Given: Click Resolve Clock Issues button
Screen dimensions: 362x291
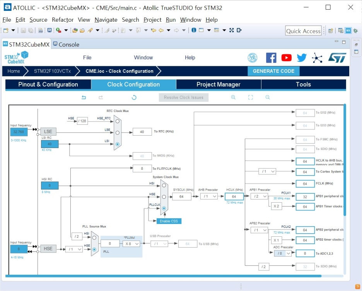Looking at the screenshot, I should [x=184, y=97].
